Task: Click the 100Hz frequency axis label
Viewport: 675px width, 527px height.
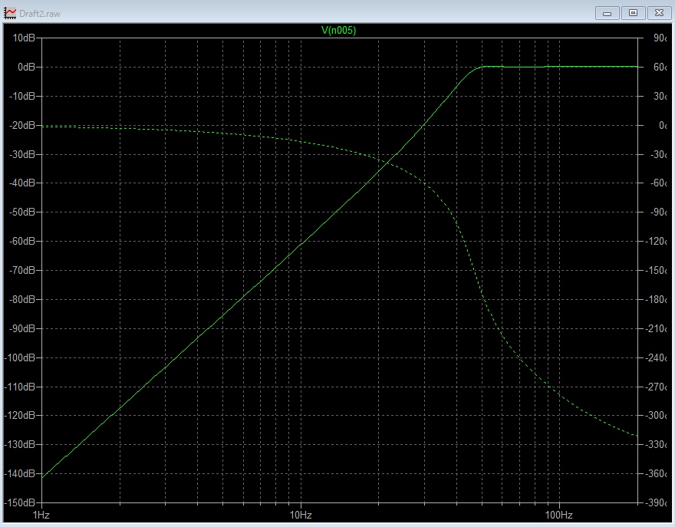Action: point(558,515)
